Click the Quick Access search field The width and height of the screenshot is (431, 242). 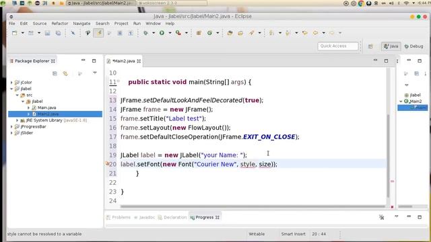click(x=338, y=46)
